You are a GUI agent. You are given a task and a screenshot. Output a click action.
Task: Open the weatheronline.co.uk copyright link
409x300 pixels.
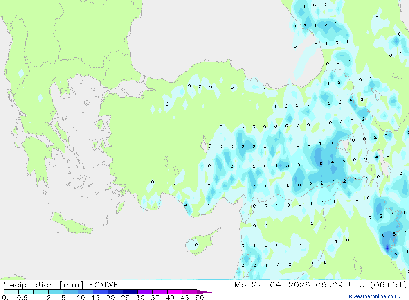pyautogui.click(x=375, y=296)
